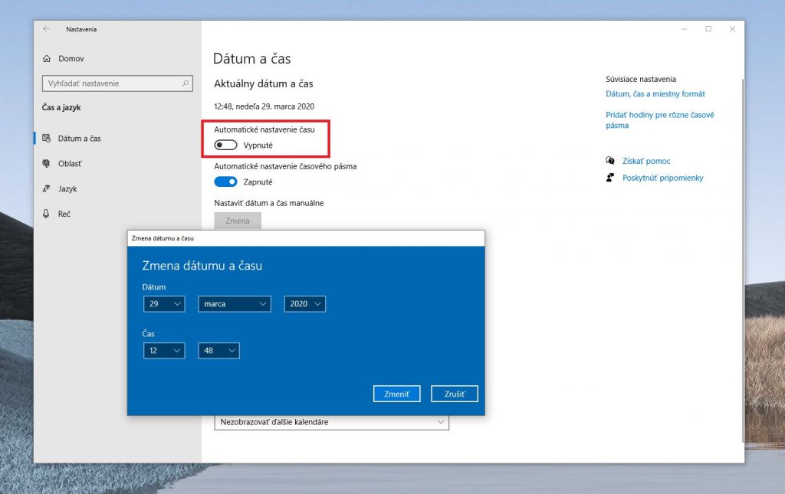
Task: Open the year dropdown showing 2020
Action: click(x=305, y=304)
